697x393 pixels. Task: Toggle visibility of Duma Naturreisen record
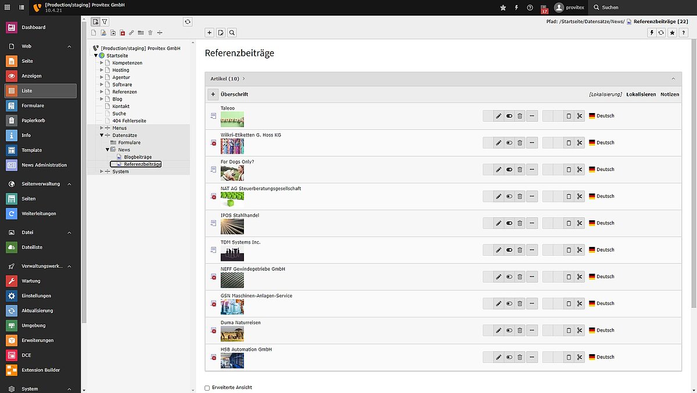pyautogui.click(x=509, y=330)
